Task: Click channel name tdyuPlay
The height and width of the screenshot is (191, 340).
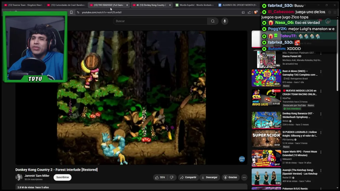Action: [286, 98]
